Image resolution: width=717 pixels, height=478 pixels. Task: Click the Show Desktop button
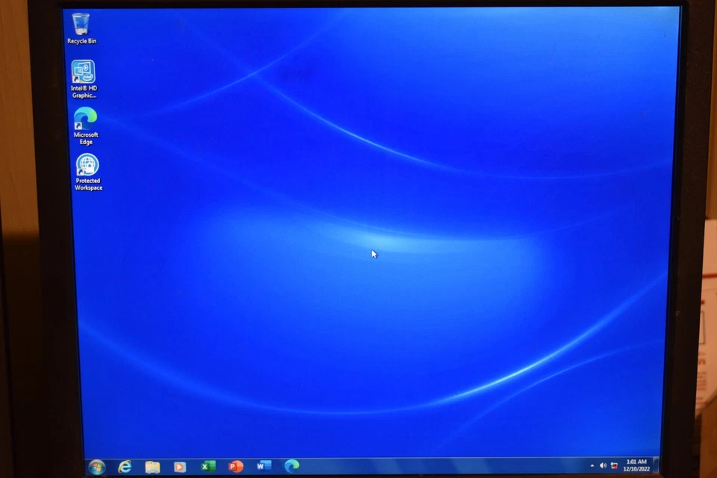[x=655, y=465]
